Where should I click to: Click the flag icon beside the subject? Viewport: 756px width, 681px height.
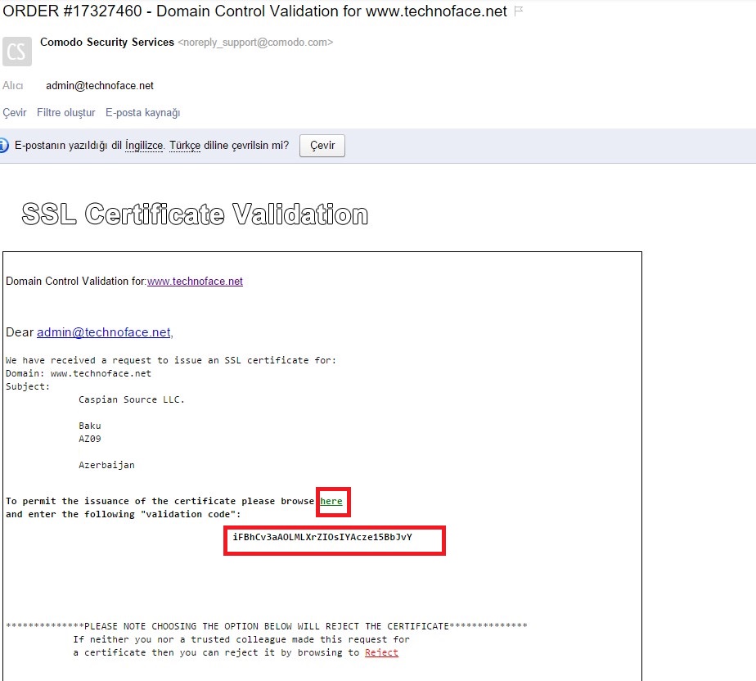pyautogui.click(x=519, y=11)
